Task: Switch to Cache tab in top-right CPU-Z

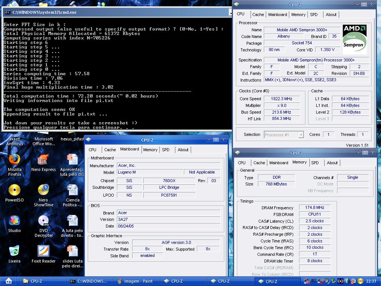Action: coord(258,15)
